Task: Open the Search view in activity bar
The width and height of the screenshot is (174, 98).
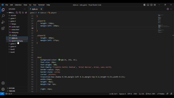Action: click(3, 16)
